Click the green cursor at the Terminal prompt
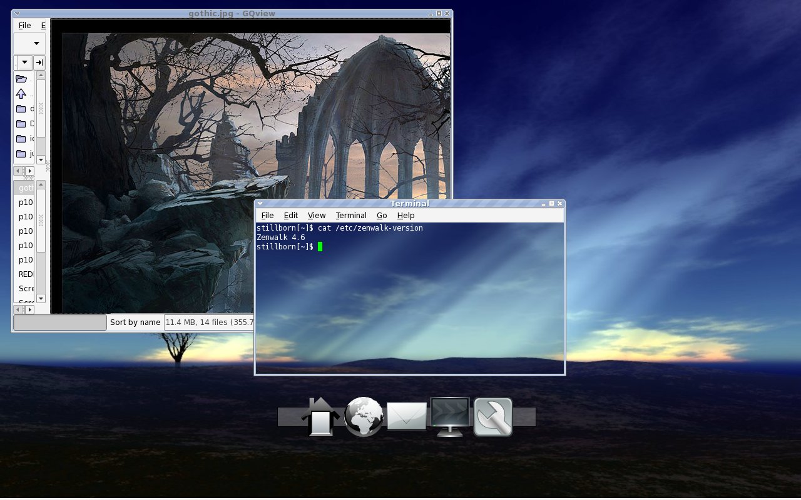The width and height of the screenshot is (801, 500). tap(320, 247)
